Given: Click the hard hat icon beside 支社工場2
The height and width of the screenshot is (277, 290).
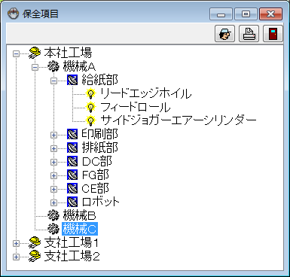Looking at the screenshot, I should pyautogui.click(x=35, y=257).
